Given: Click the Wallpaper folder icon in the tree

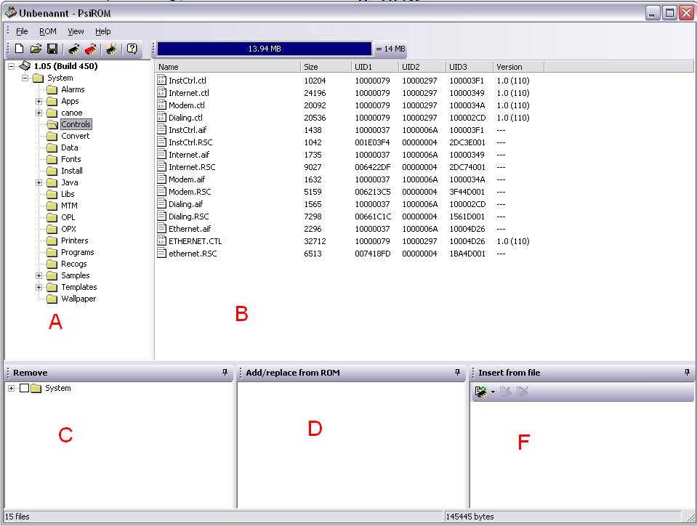Looking at the screenshot, I should 52,299.
